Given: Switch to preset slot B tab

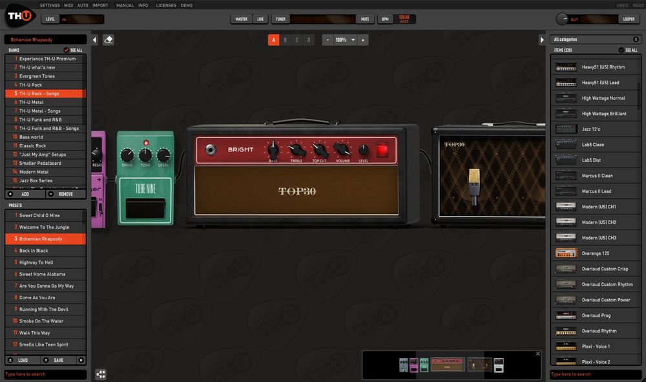Looking at the screenshot, I should point(286,39).
